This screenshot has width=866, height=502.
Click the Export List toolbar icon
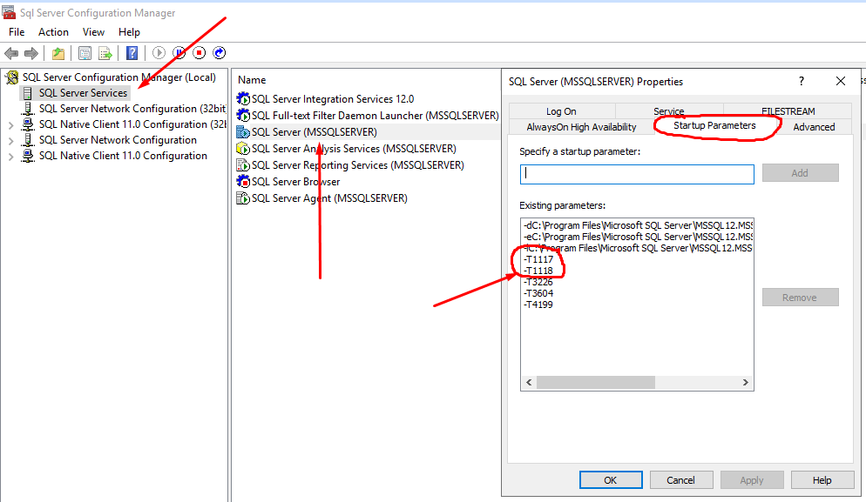click(x=105, y=53)
